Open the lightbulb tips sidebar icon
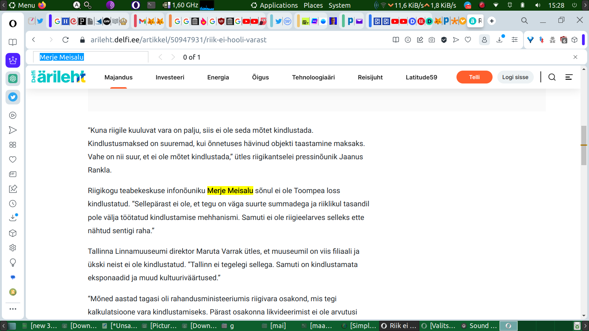Screen dimensions: 589x331 (x=13, y=263)
